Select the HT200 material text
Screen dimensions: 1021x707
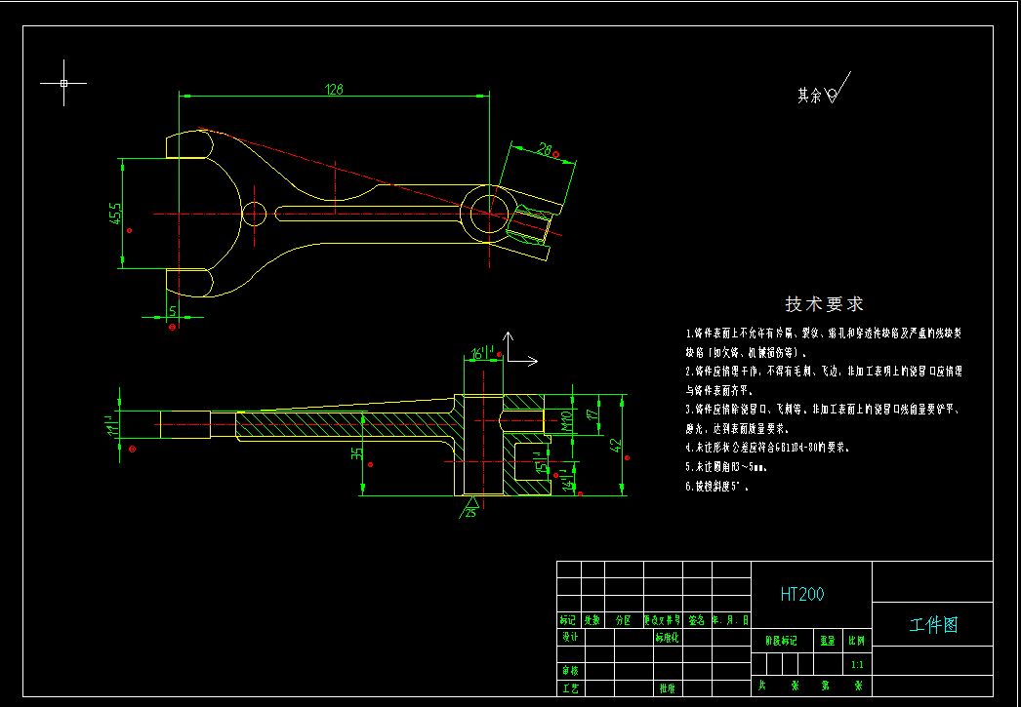[801, 594]
